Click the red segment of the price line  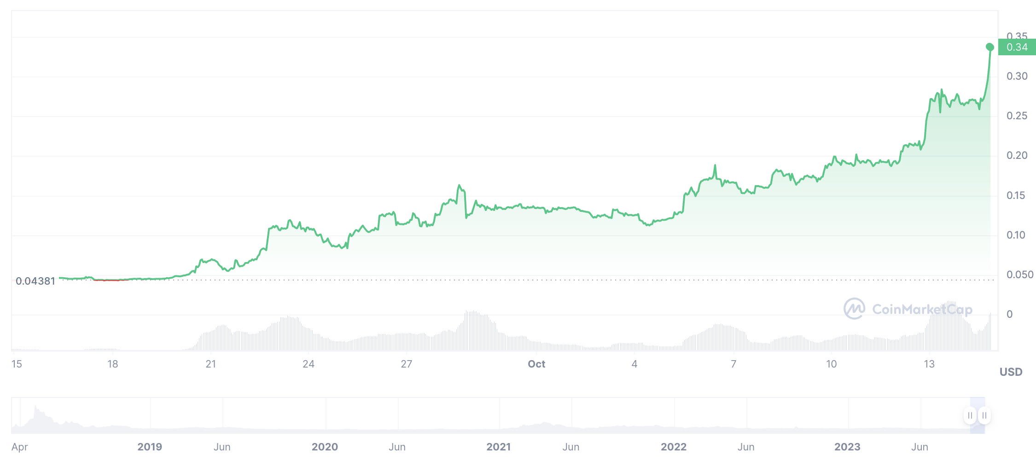pos(111,280)
